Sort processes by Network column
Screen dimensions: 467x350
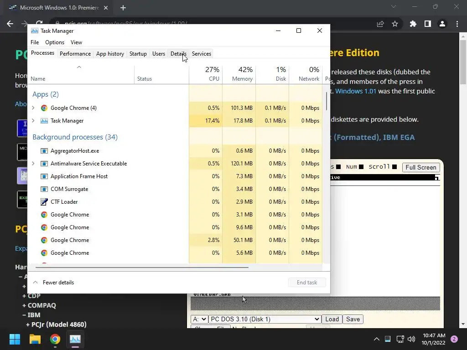click(x=306, y=74)
